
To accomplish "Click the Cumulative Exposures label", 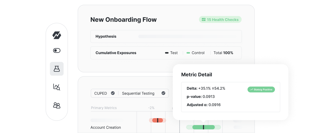I will pos(116,53).
